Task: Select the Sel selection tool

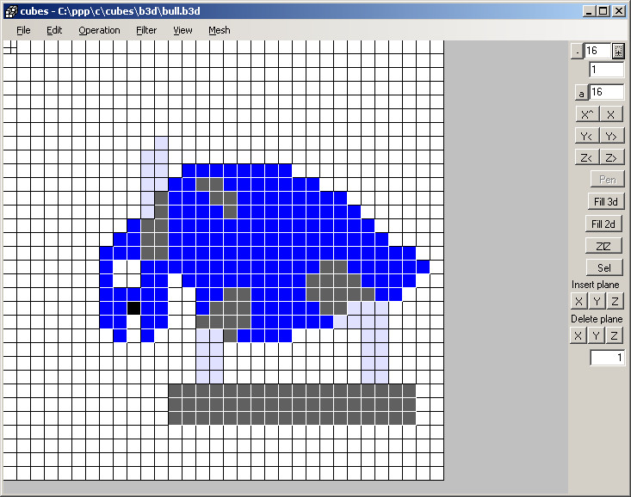Action: tap(604, 267)
